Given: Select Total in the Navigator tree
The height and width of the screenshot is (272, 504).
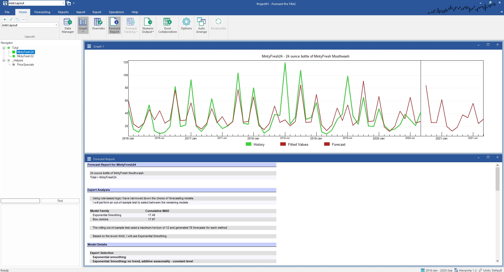Looking at the screenshot, I should (15, 48).
